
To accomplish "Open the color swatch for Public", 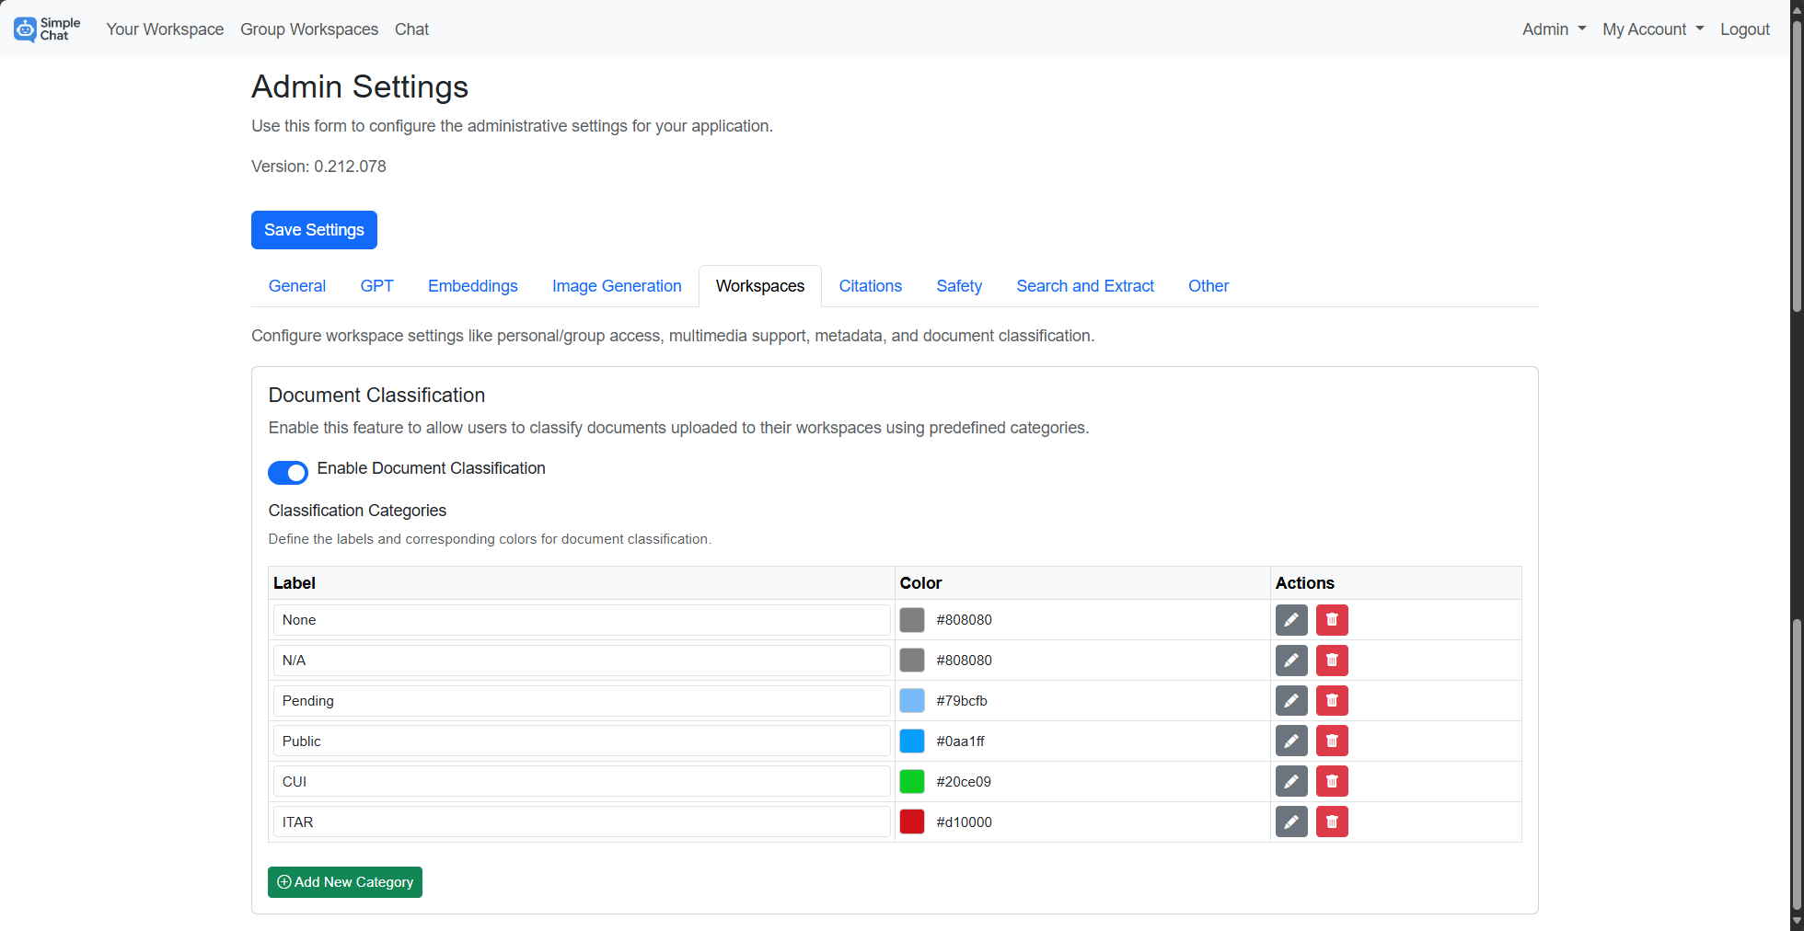I will coord(912,741).
